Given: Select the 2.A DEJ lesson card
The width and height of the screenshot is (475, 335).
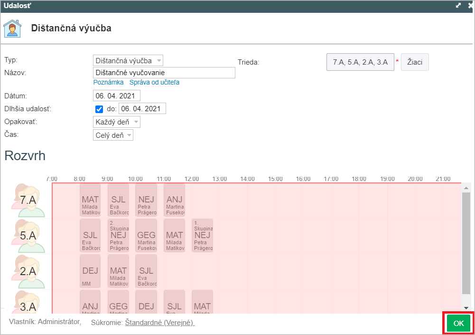Looking at the screenshot, I should [90, 271].
